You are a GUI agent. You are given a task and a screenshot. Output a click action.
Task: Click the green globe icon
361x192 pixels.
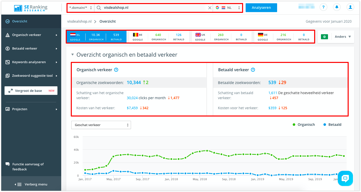[324, 37]
